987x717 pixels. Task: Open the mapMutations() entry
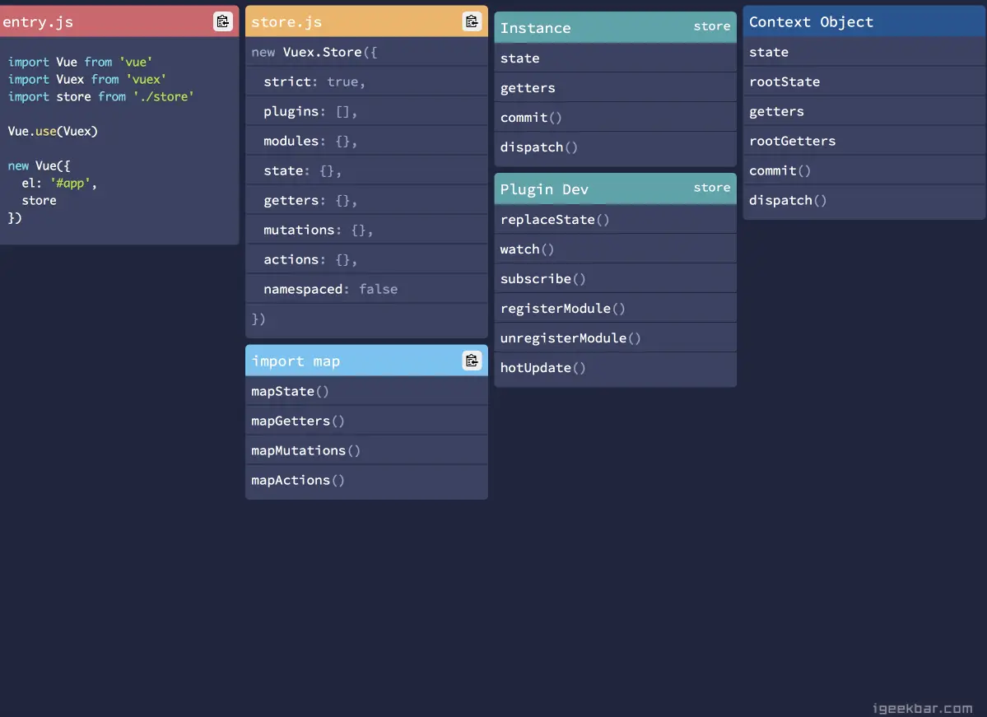point(366,450)
